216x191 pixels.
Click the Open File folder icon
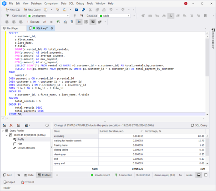click(65, 10)
